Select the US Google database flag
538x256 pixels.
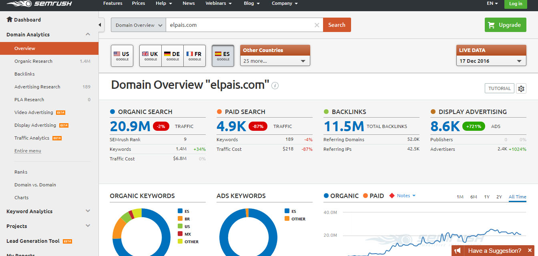122,56
